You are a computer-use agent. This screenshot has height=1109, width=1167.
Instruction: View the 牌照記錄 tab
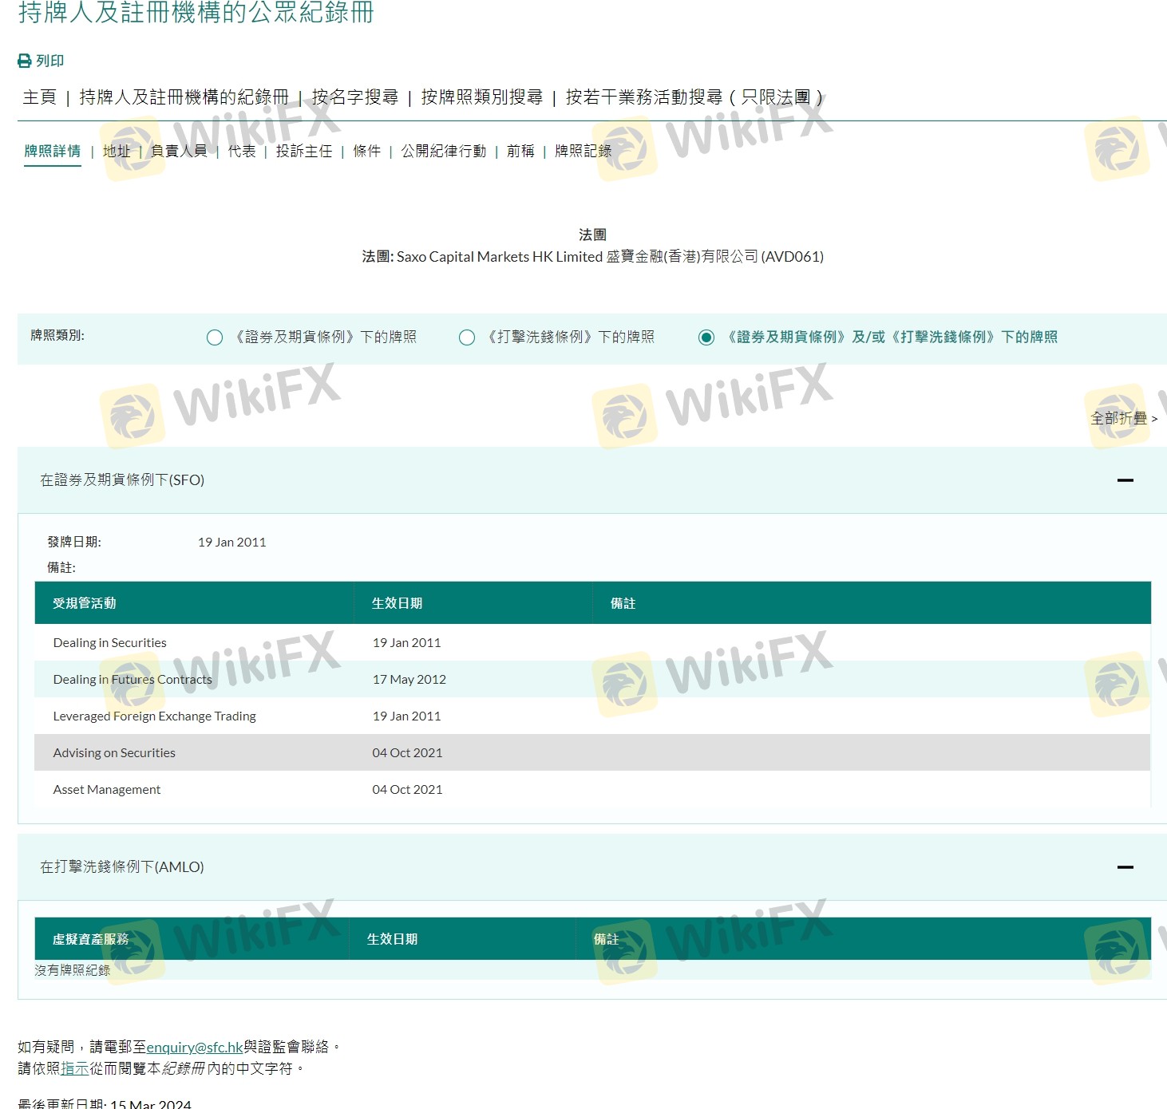click(583, 151)
